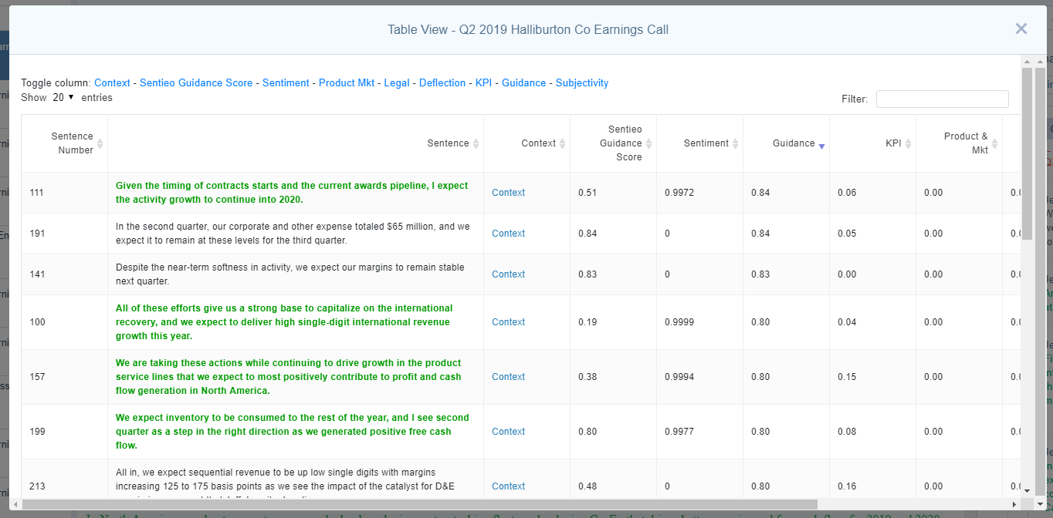Click the vertical scrollbar up arrow
This screenshot has height=518, width=1053.
1027,61
